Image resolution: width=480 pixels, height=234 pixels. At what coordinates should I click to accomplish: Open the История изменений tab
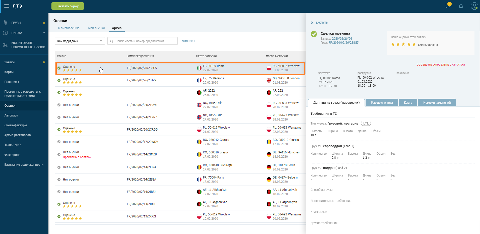pyautogui.click(x=437, y=103)
